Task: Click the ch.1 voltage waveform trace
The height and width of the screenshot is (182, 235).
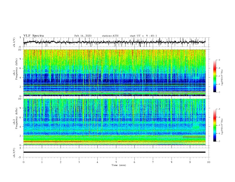Action: (x=114, y=42)
